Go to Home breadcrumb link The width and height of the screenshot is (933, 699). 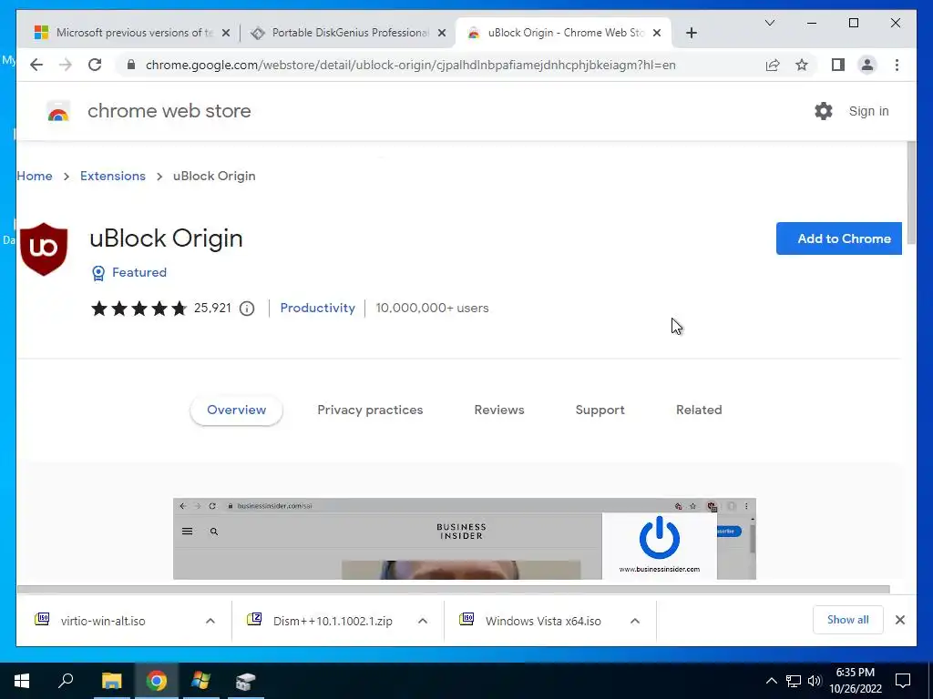coord(35,176)
